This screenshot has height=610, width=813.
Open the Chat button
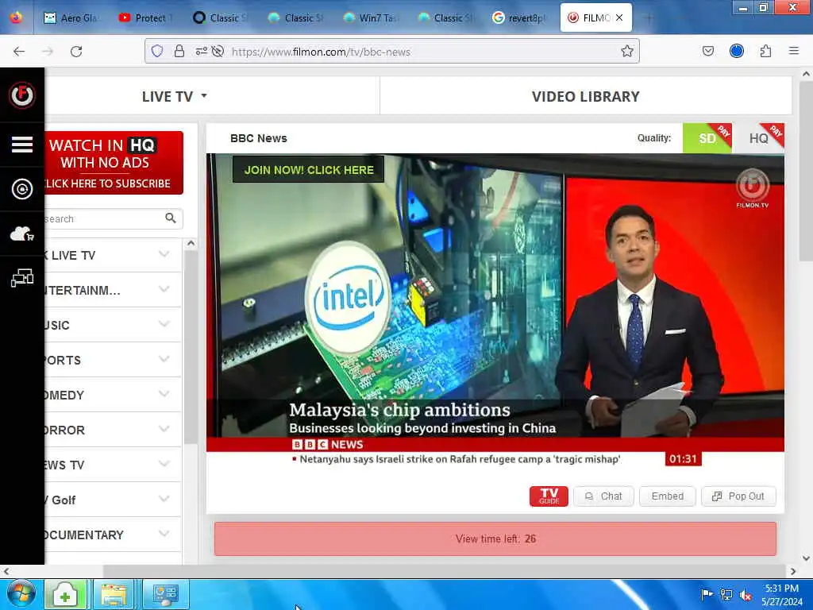coord(603,496)
